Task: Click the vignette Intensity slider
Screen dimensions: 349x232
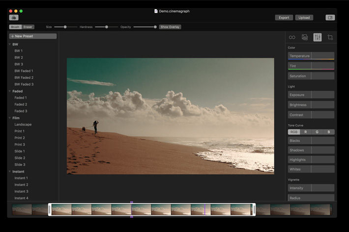Action: [311, 188]
